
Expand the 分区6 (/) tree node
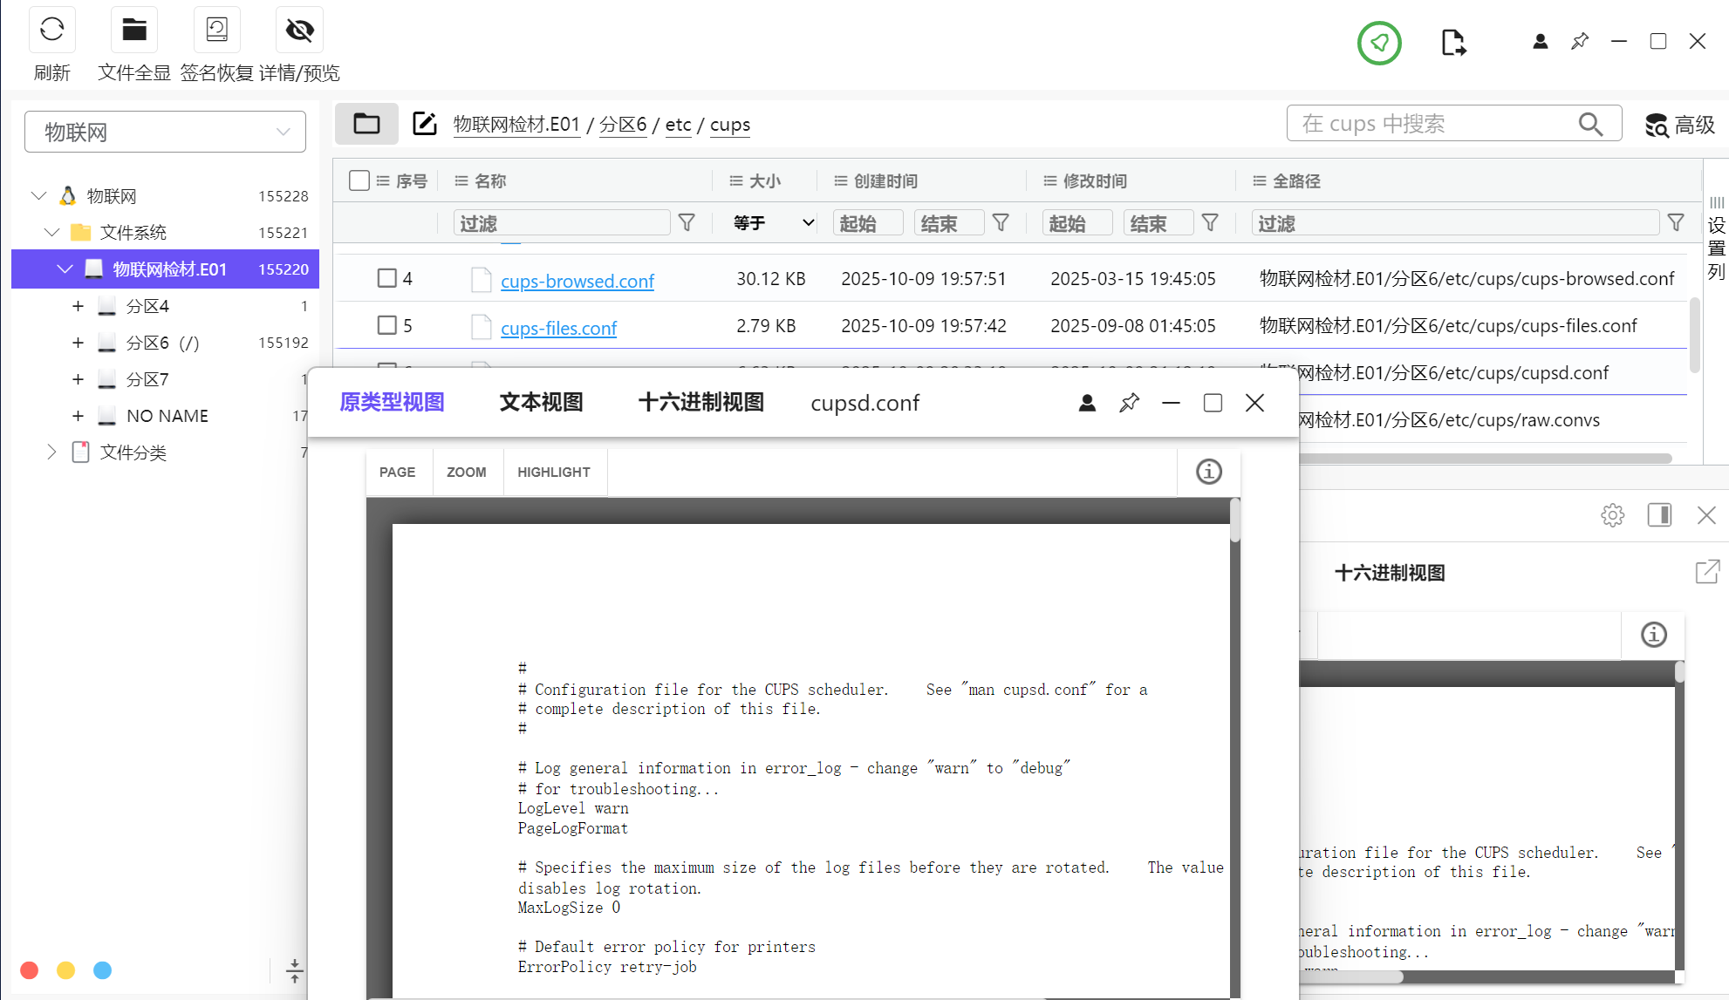coord(78,343)
